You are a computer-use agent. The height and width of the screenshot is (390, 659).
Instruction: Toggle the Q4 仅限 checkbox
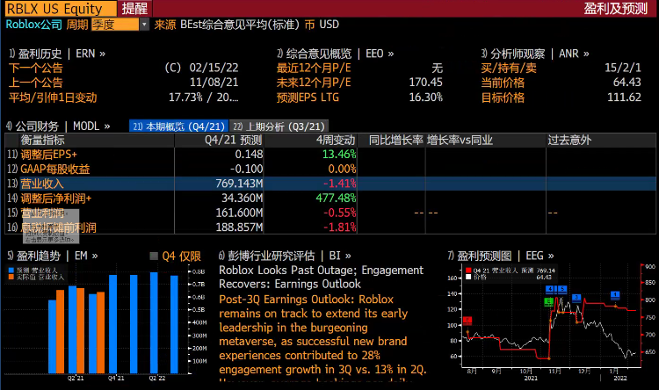[x=154, y=256]
